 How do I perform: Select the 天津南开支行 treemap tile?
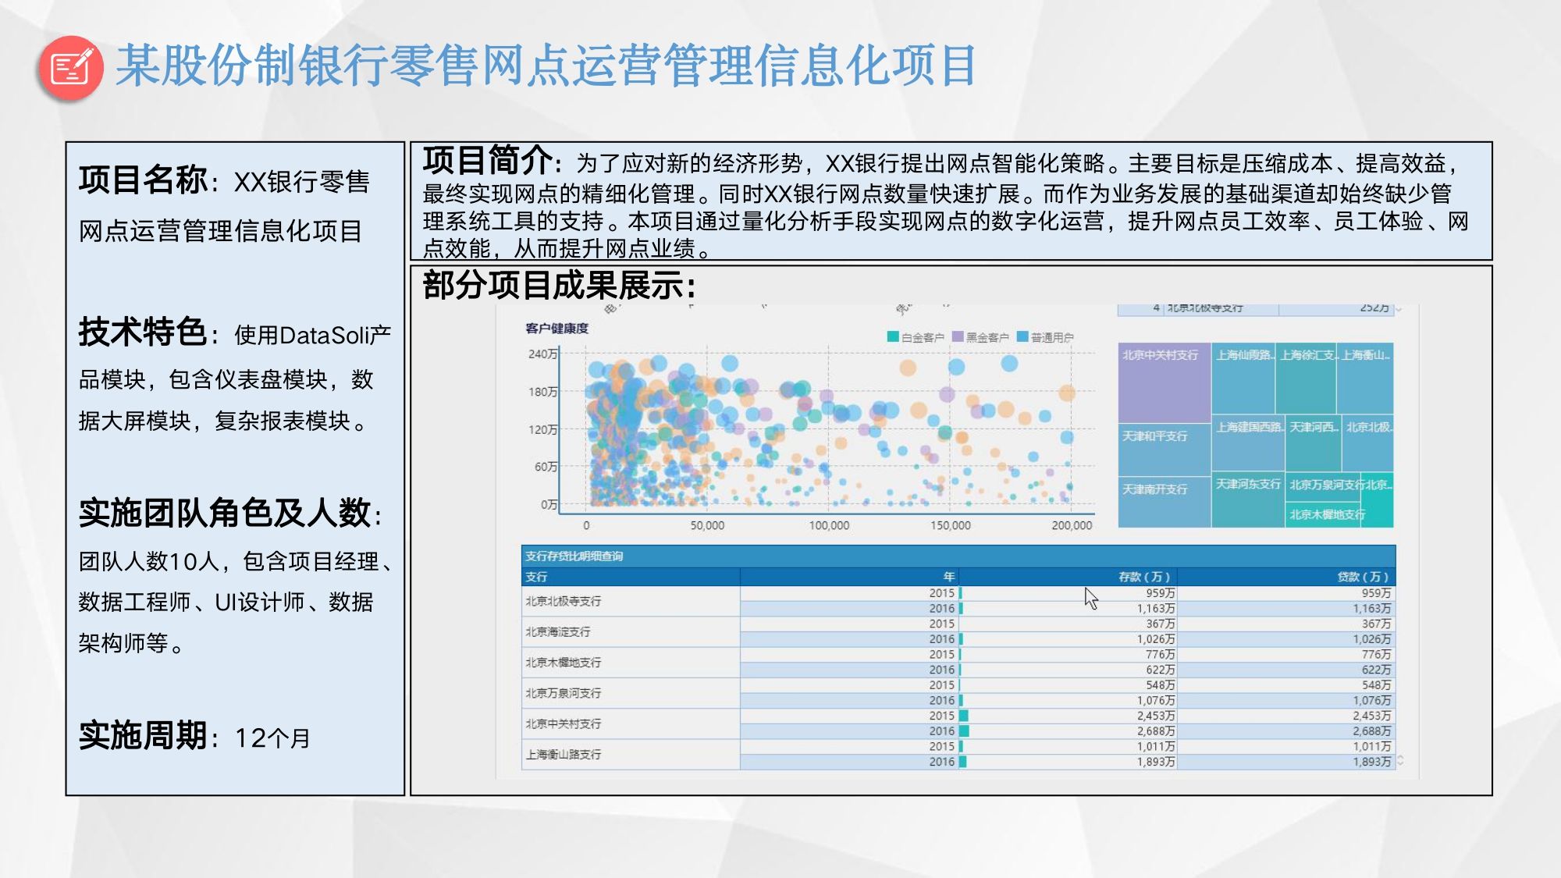pyautogui.click(x=1163, y=501)
